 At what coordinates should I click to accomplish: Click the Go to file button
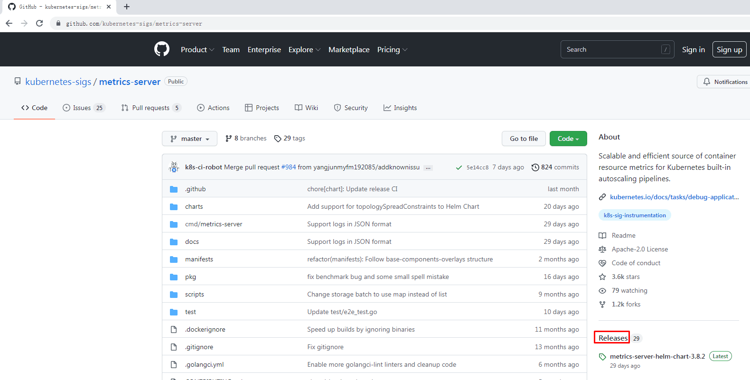[x=524, y=139]
